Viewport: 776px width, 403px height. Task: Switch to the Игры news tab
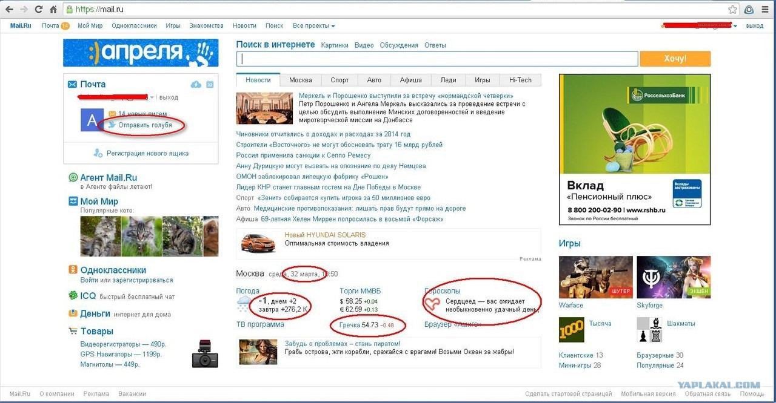(483, 80)
